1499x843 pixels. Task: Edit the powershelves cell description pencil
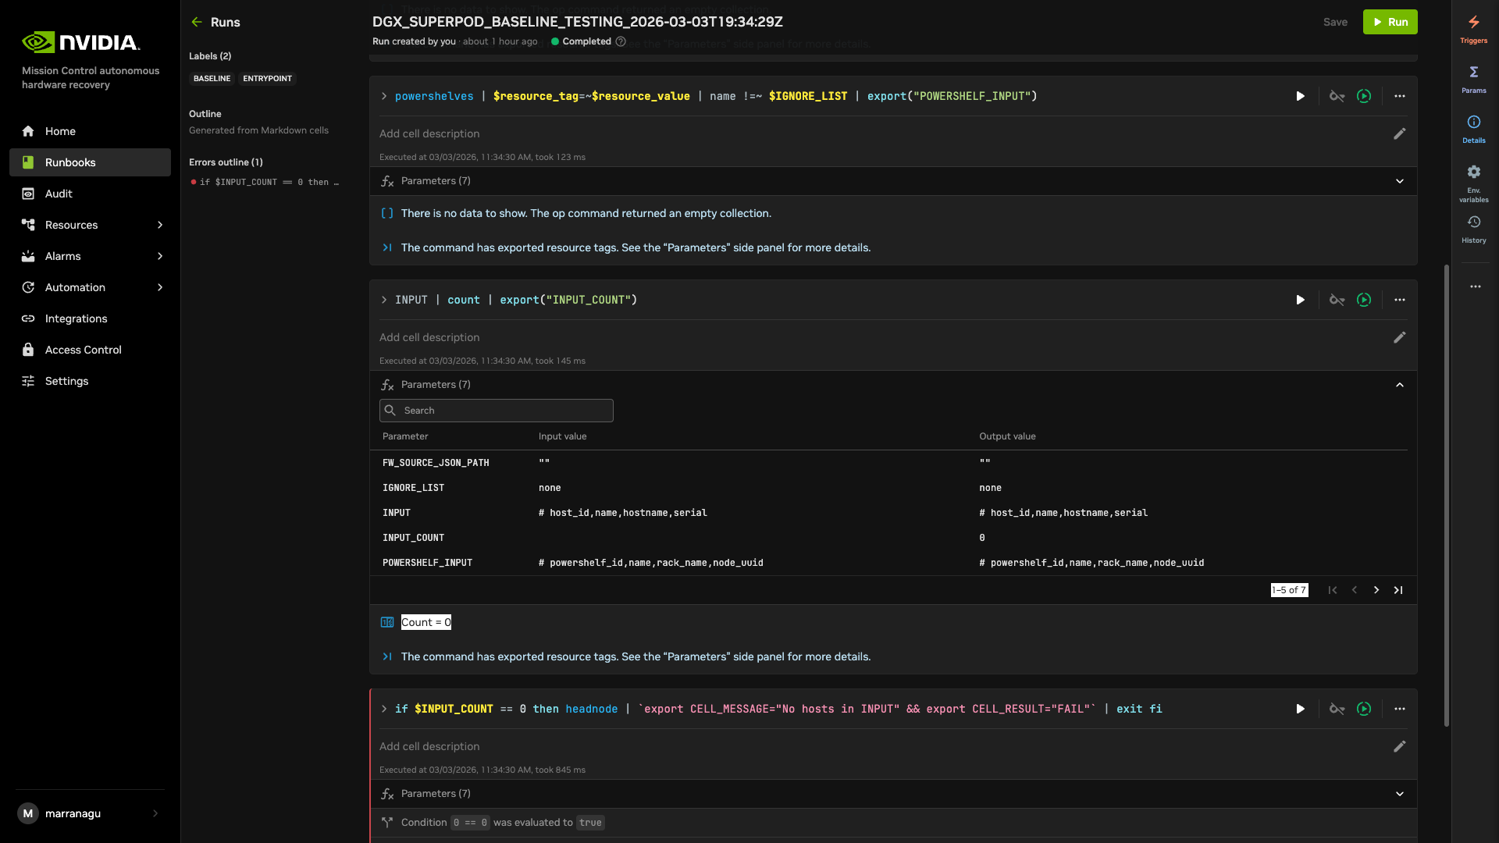(1400, 133)
